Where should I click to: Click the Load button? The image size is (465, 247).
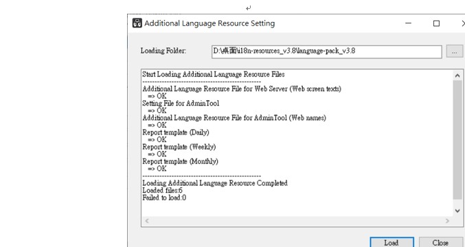pyautogui.click(x=392, y=242)
